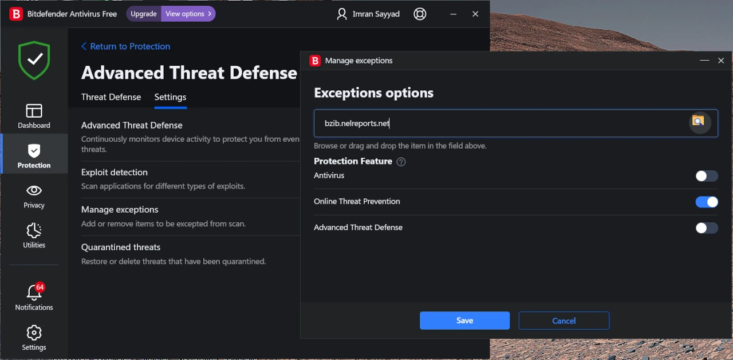This screenshot has height=360, width=733.
Task: Click the exception path input field
Action: [498, 123]
